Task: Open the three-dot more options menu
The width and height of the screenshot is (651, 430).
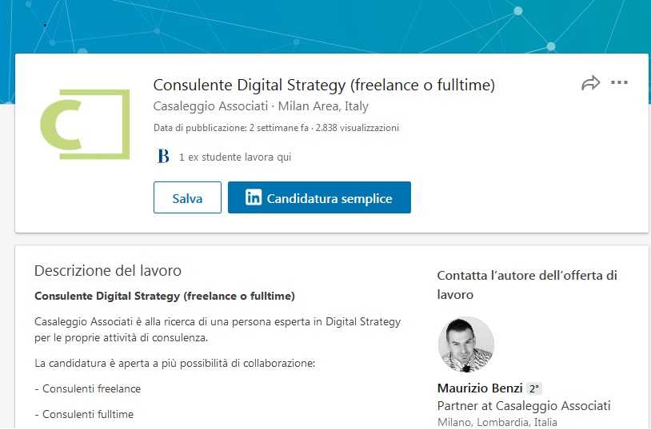Action: pos(619,82)
